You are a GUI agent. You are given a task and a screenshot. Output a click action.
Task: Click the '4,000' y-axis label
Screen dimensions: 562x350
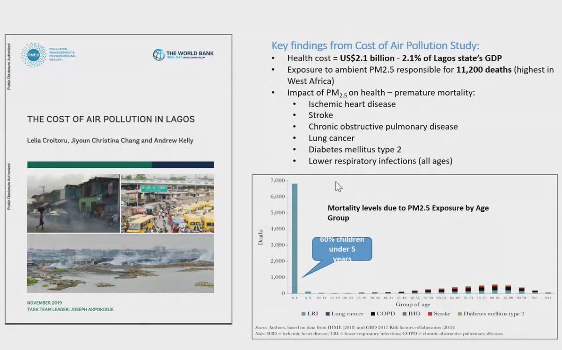pos(278,229)
